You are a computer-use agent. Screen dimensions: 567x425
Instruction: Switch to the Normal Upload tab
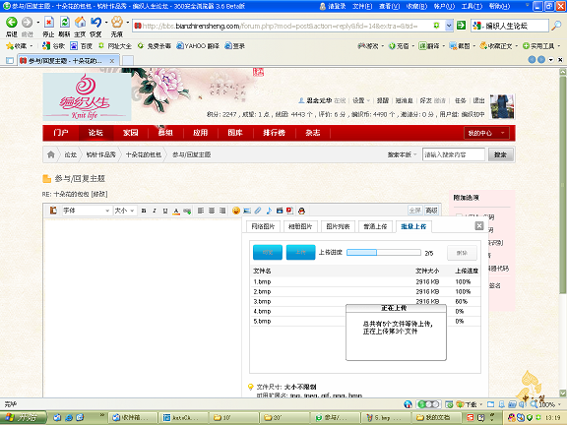375,226
